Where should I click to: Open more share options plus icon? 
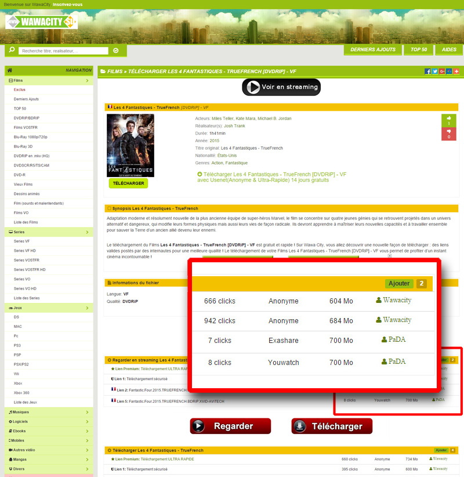coord(456,71)
